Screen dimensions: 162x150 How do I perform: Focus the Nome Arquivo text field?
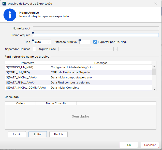96,35
